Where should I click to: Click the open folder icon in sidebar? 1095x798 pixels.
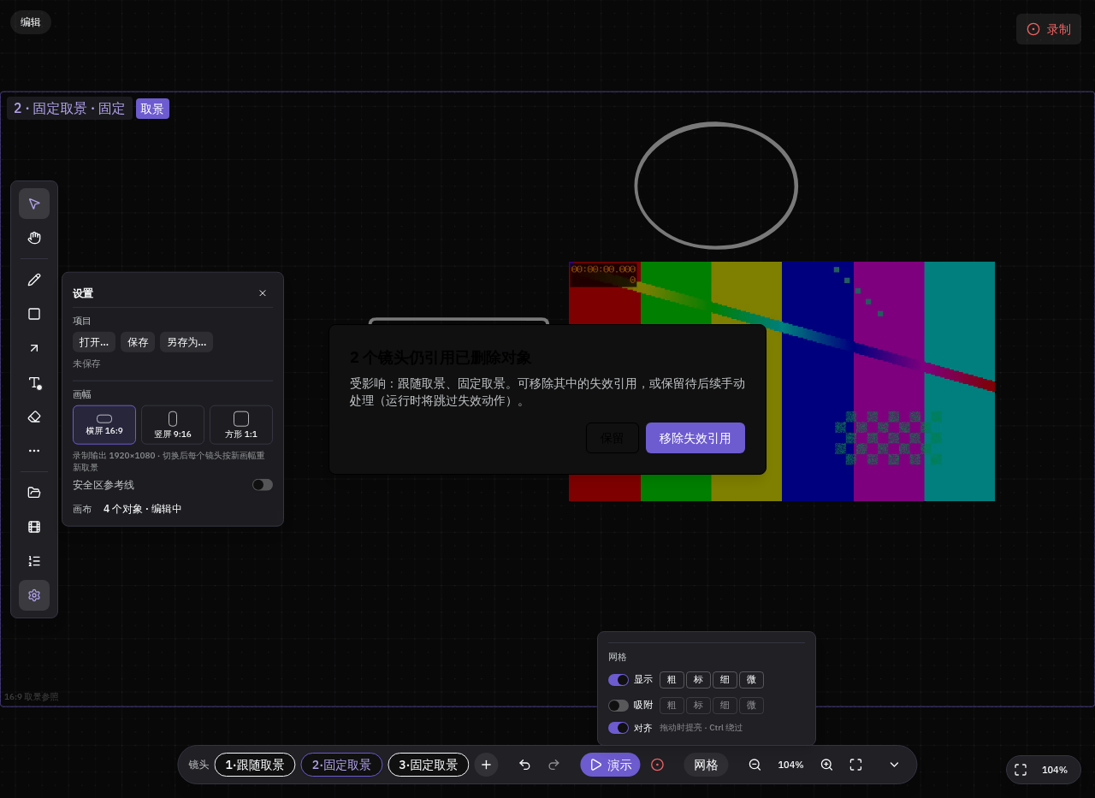(34, 493)
